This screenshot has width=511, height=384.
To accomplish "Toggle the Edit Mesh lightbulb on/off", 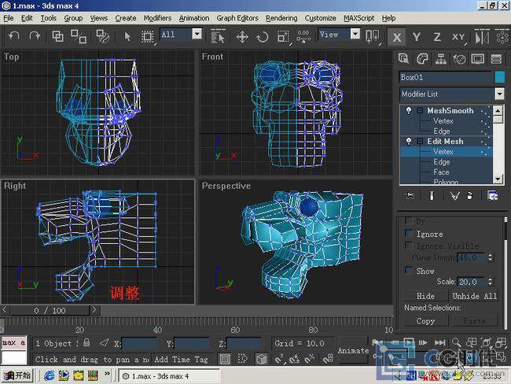I will [408, 141].
